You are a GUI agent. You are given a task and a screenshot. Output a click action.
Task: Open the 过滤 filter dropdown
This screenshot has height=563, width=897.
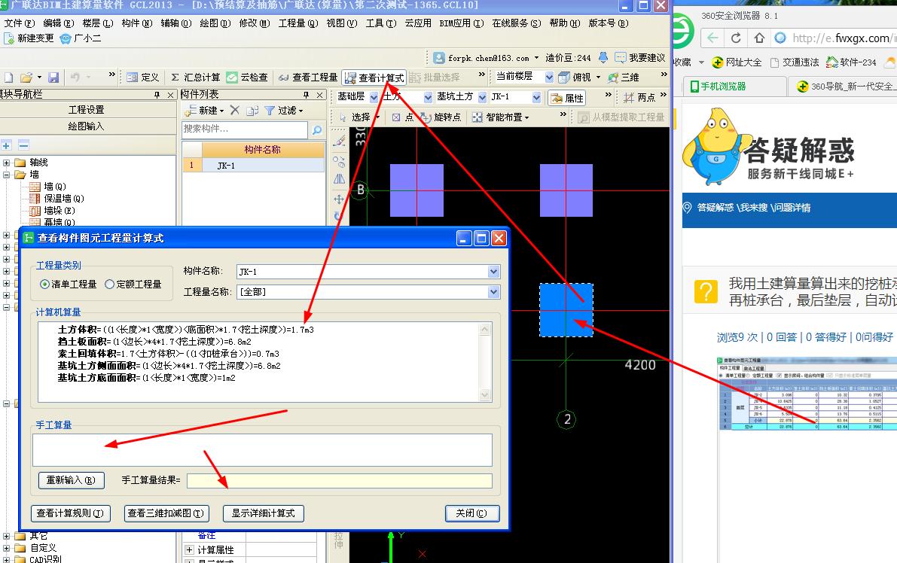click(284, 111)
